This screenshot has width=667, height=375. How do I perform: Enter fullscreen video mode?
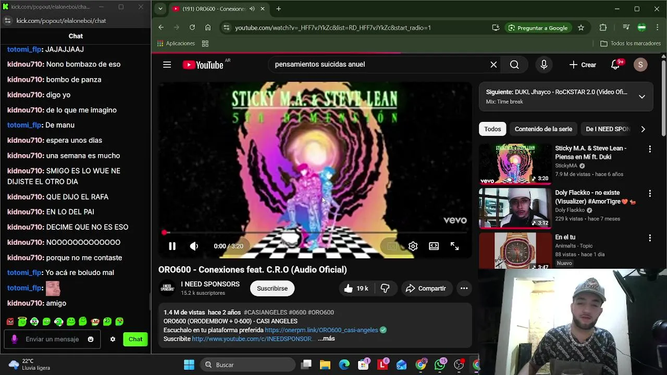tap(454, 246)
